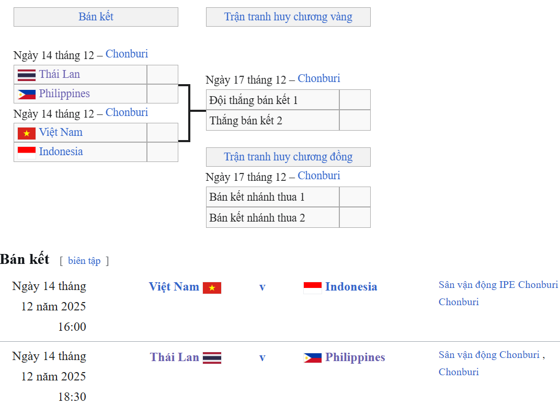The width and height of the screenshot is (560, 405).
Task: Open the Sân vận động Chonburi link
Action: coord(489,355)
